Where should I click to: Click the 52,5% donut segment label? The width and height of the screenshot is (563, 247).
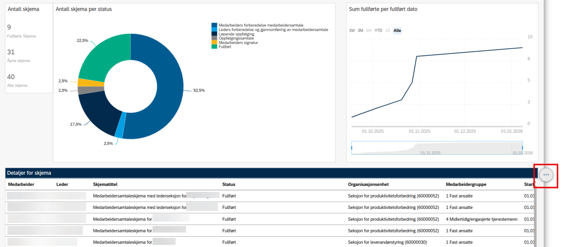coord(199,91)
